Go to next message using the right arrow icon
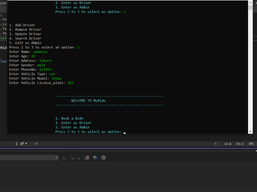Screen dimensions: 257x192 click(x=78, y=157)
